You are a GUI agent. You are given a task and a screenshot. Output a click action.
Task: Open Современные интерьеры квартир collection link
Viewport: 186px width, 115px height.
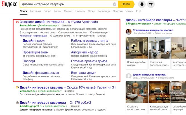tap(153, 30)
